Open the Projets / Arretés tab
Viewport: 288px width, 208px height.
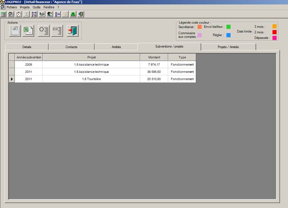click(228, 47)
